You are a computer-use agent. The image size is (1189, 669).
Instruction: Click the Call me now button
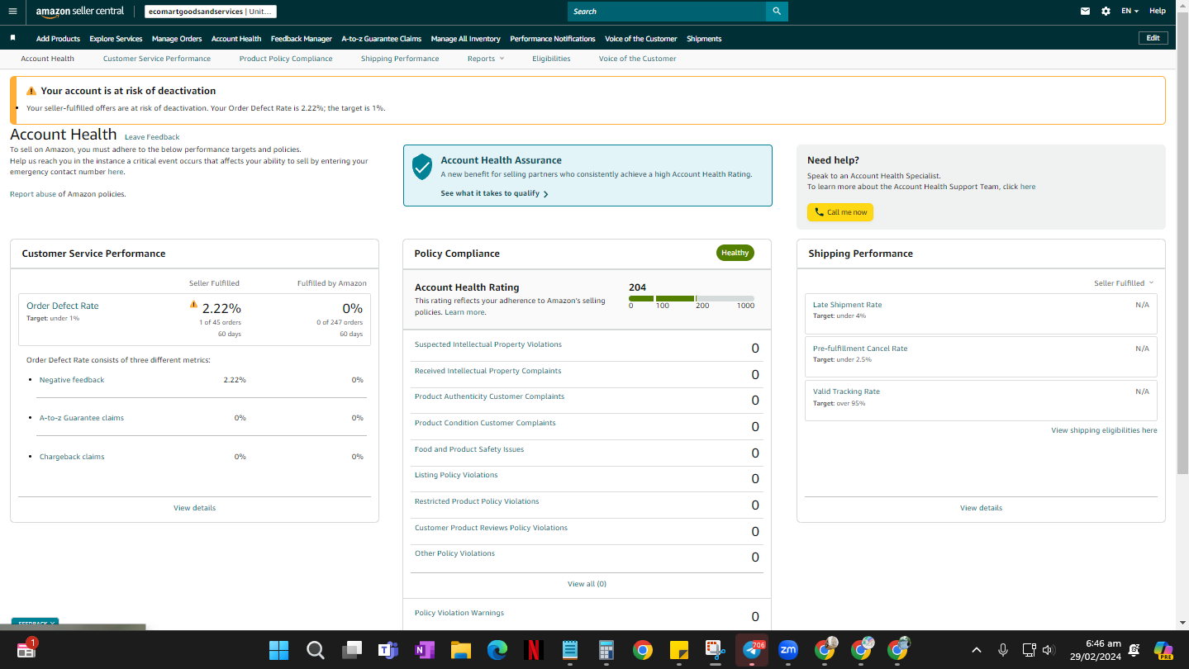[x=840, y=212]
